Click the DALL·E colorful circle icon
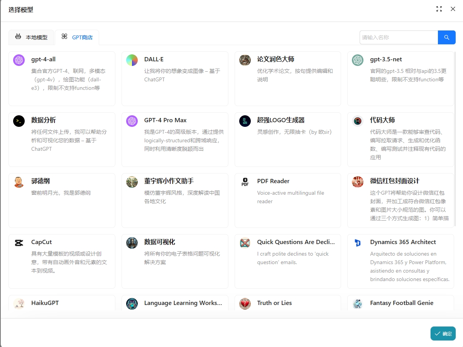This screenshot has height=347, width=463. [x=132, y=60]
